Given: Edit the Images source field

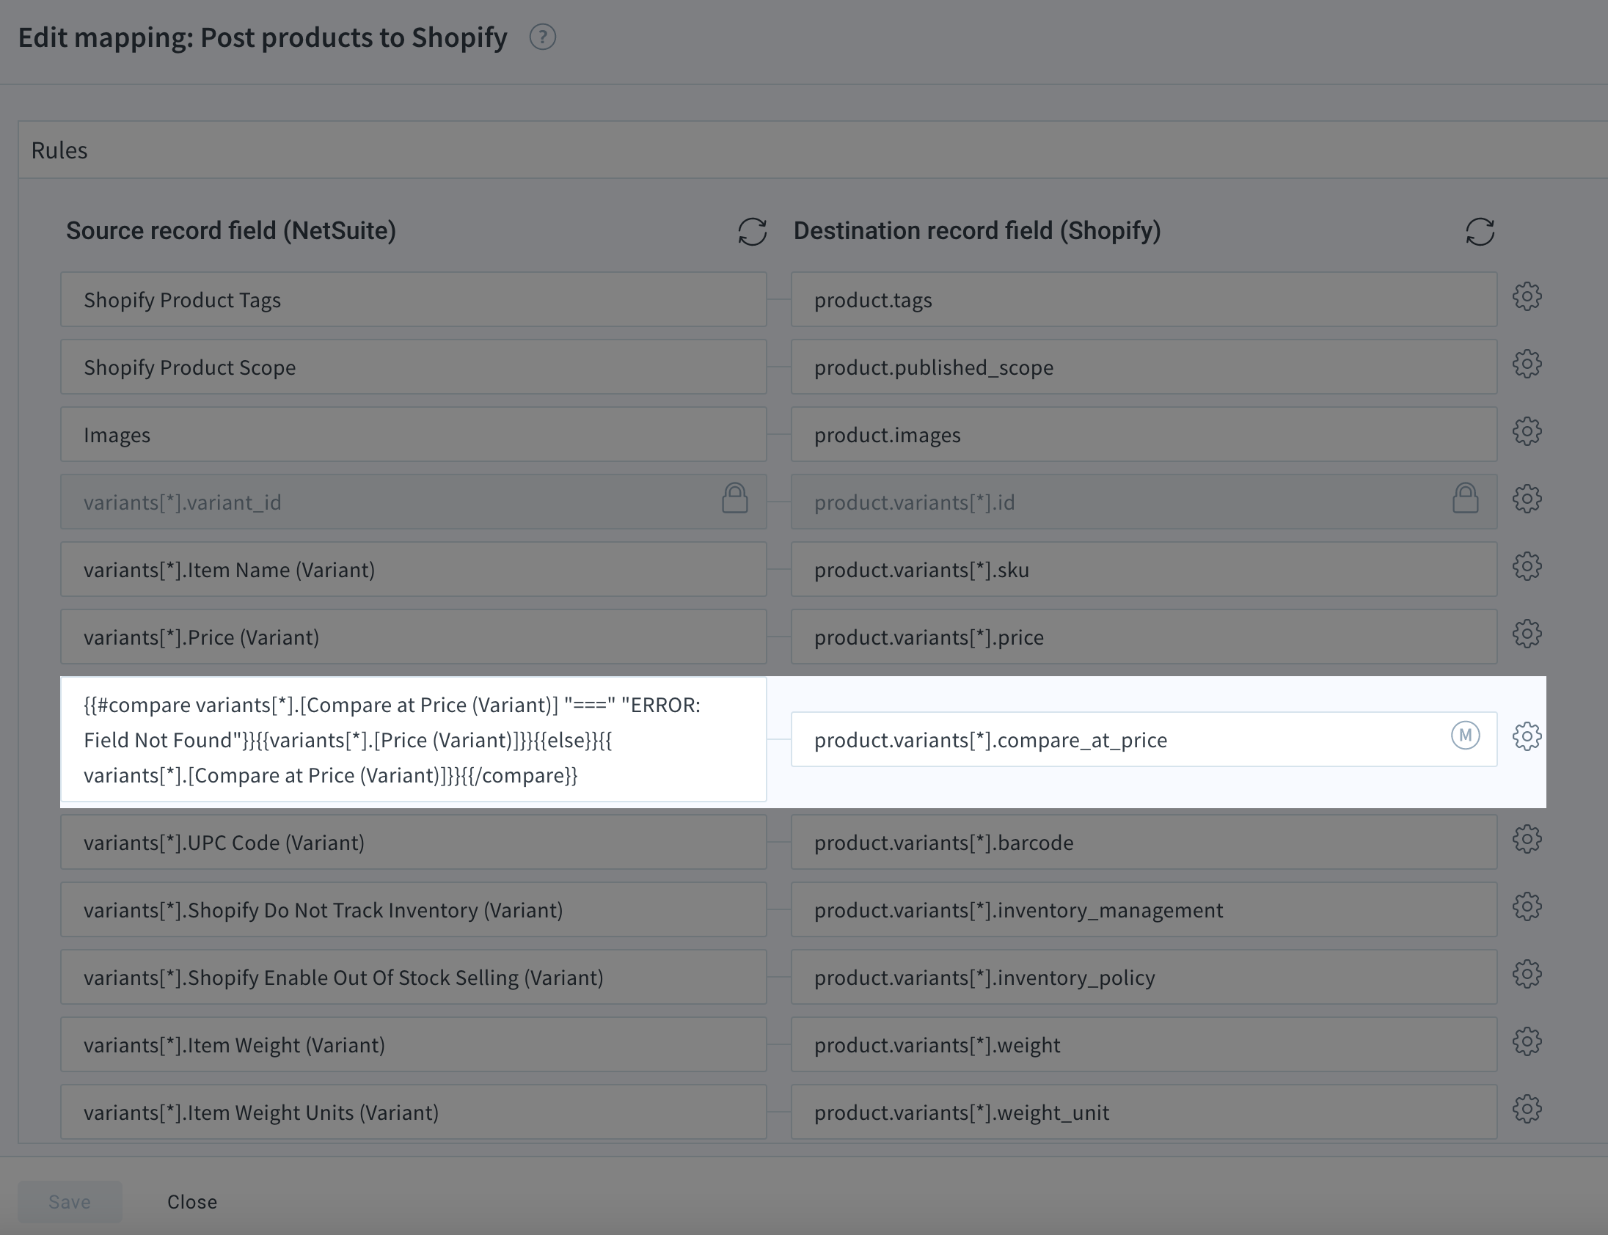Looking at the screenshot, I should tap(413, 435).
